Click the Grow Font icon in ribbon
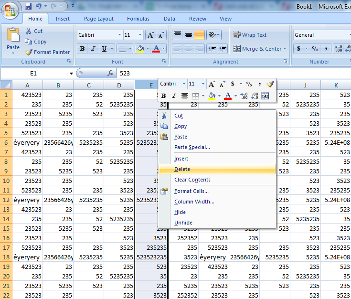Viewport: 351px width, 299px height. pos(150,35)
